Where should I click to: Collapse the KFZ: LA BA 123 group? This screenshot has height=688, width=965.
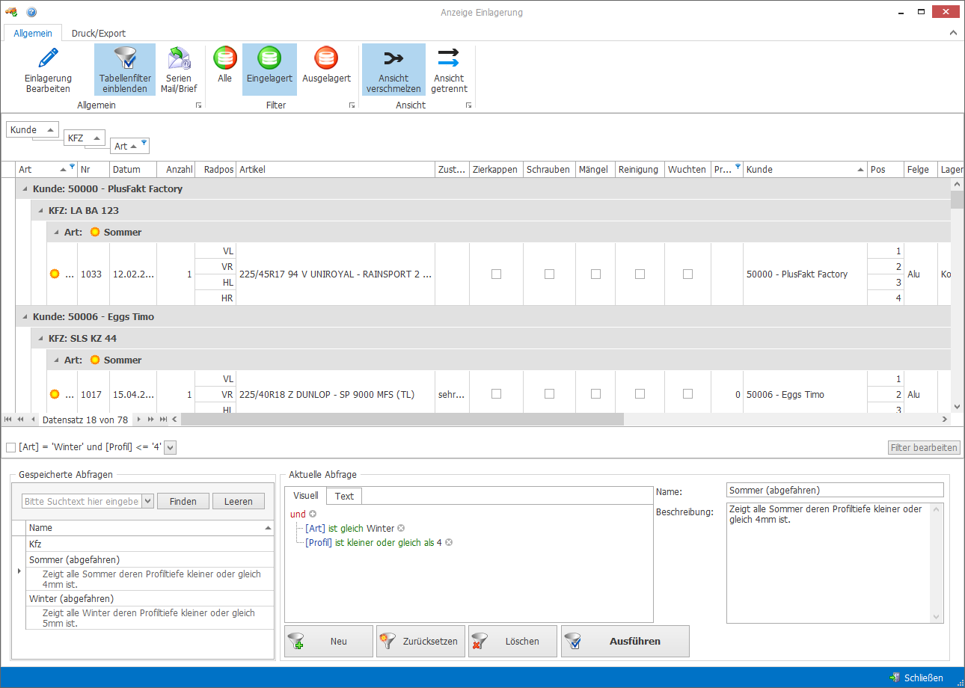[41, 211]
